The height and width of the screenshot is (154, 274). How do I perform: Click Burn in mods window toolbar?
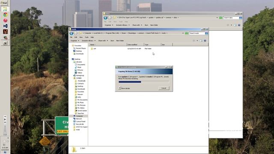[x=112, y=41]
